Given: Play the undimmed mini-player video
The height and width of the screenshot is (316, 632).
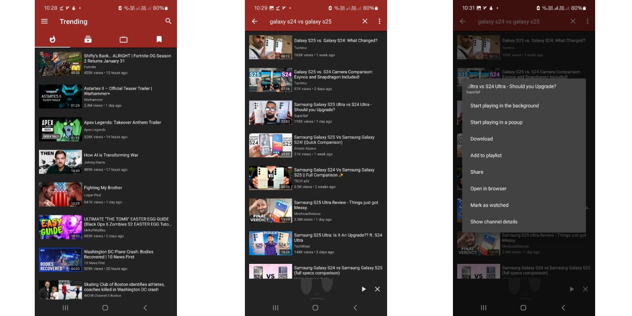Looking at the screenshot, I should tap(363, 289).
